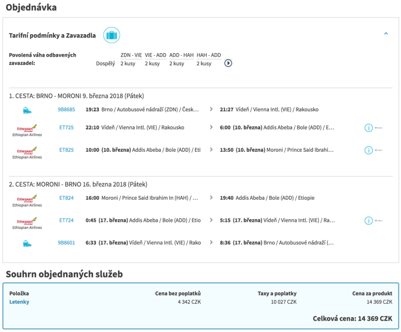
Task: Open the 9B8685 connection link
Action: [66, 110]
